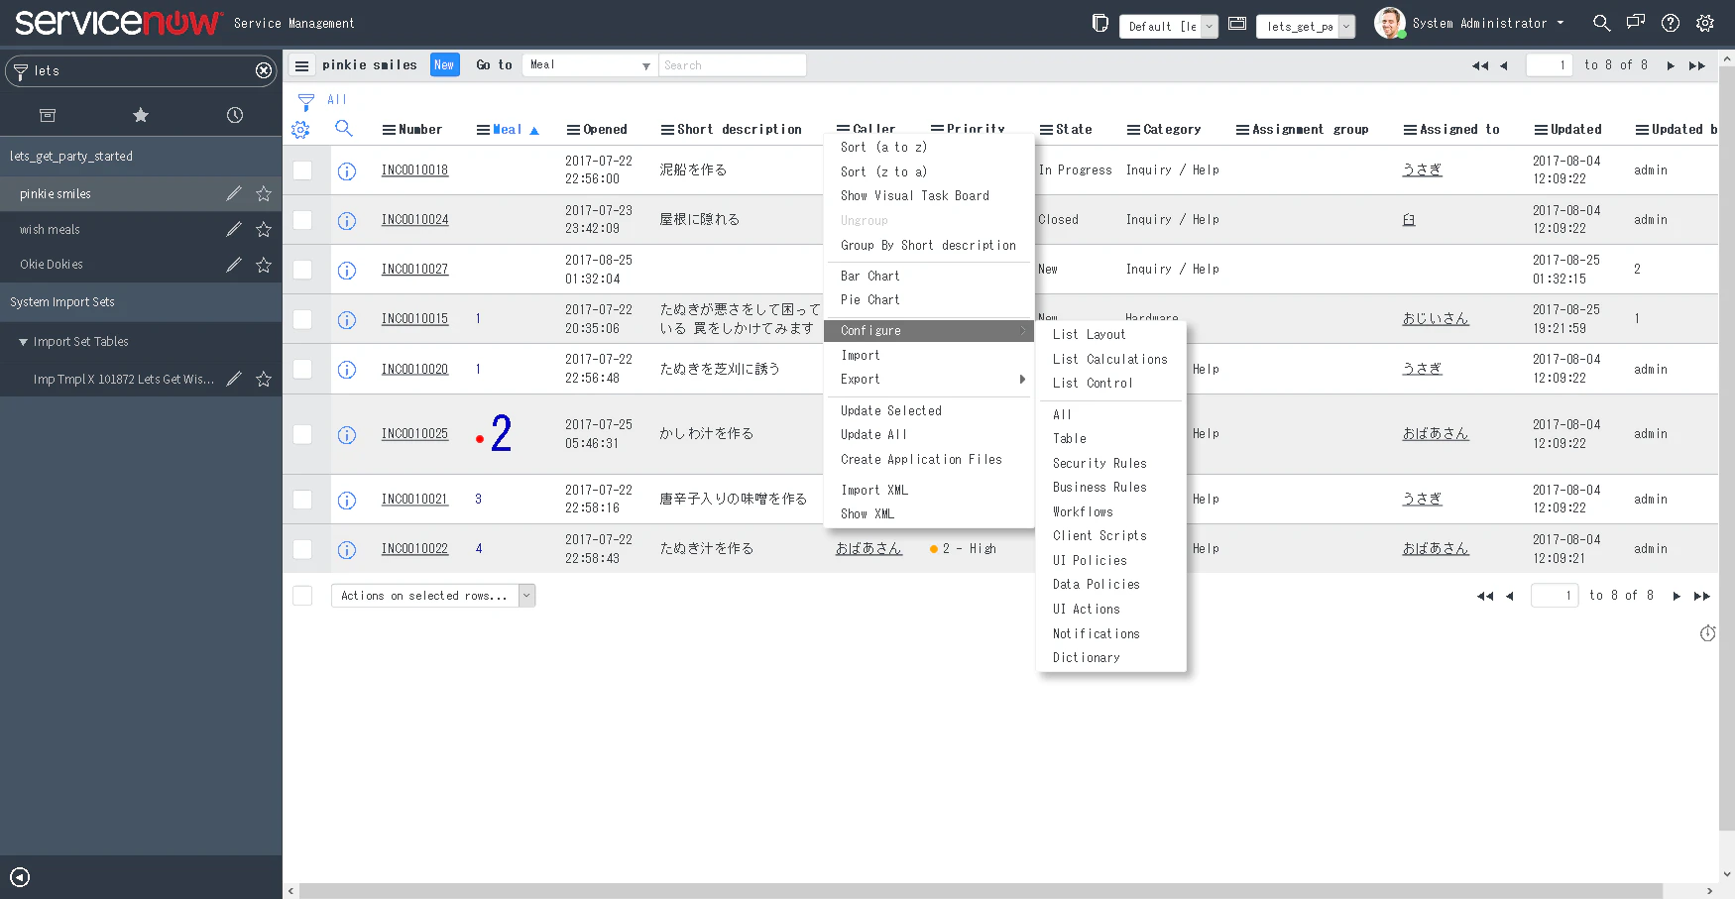Go to last page arrow at top
Screen dimensions: 1735x899
tap(1696, 65)
